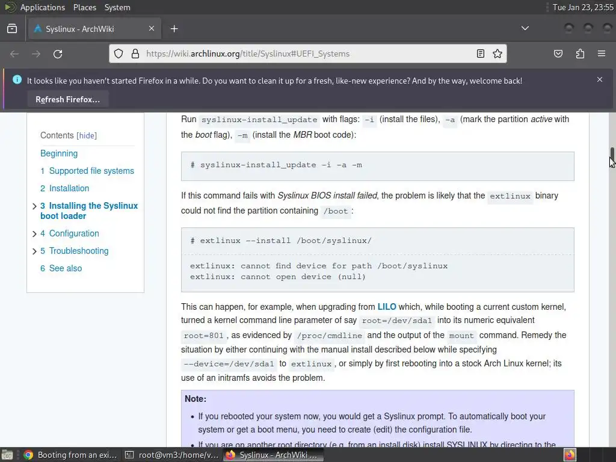Click the URL address bar field
Image resolution: width=616 pixels, height=462 pixels.
[x=307, y=54]
